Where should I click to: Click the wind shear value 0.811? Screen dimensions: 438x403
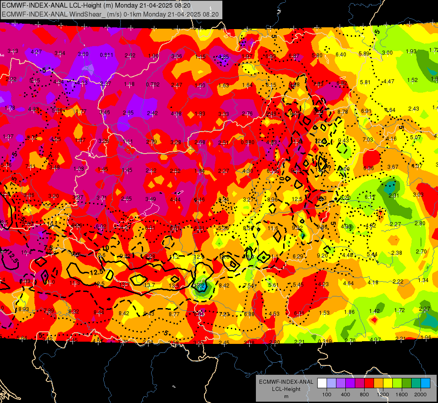[x=107, y=55]
